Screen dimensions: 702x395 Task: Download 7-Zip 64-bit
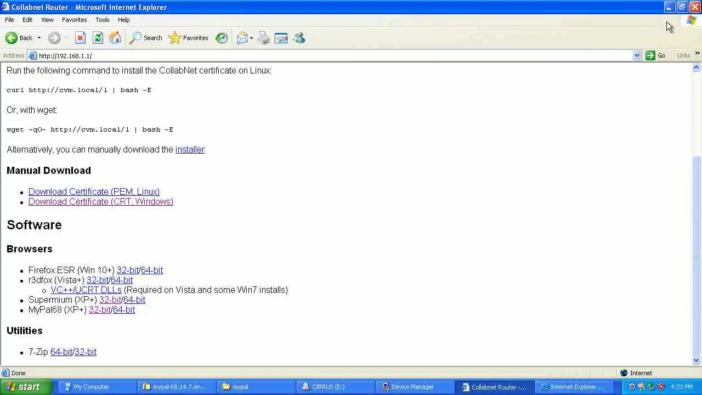tap(61, 352)
